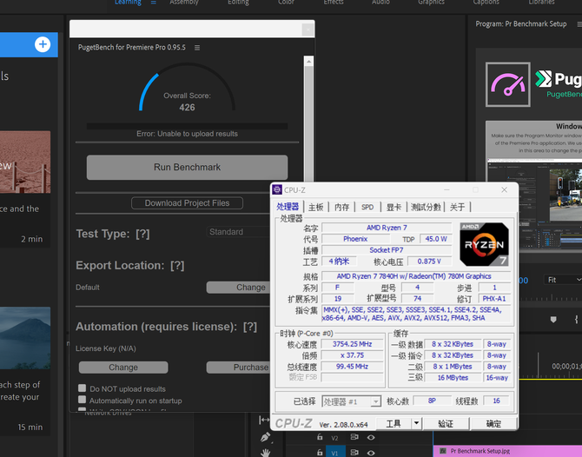The width and height of the screenshot is (582, 457).
Task: Enable 'Do NOT upload results' checkbox
Action: 82,389
